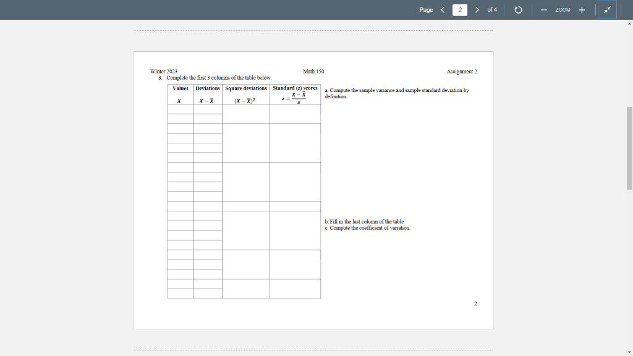Viewport: 633px width, 356px height.
Task: Select the page number input showing 2
Action: pyautogui.click(x=459, y=10)
